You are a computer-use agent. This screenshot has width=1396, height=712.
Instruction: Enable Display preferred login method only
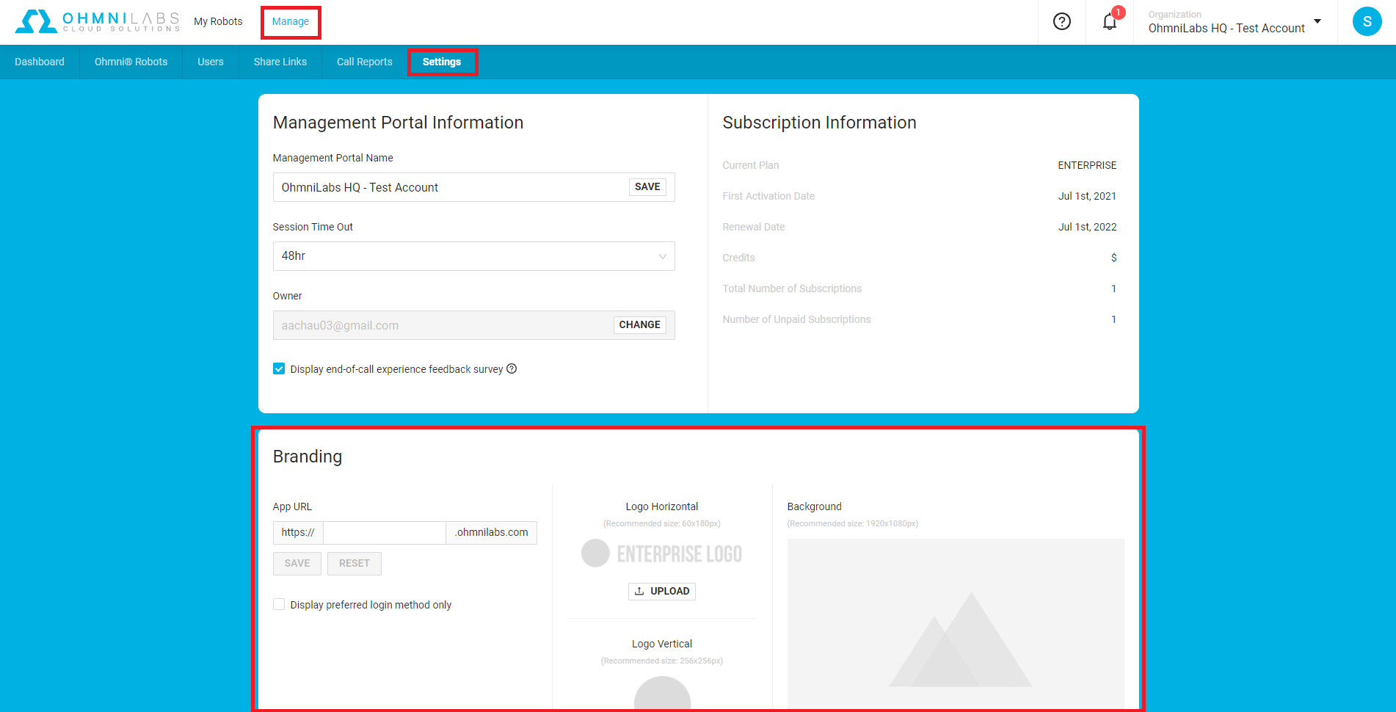point(279,605)
